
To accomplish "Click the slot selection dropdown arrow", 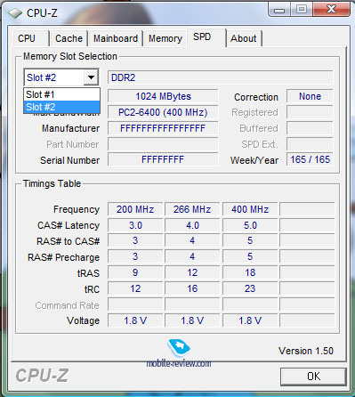I will [x=91, y=77].
